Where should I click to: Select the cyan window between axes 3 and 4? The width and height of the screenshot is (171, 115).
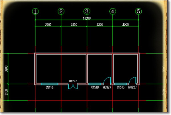(95, 84)
